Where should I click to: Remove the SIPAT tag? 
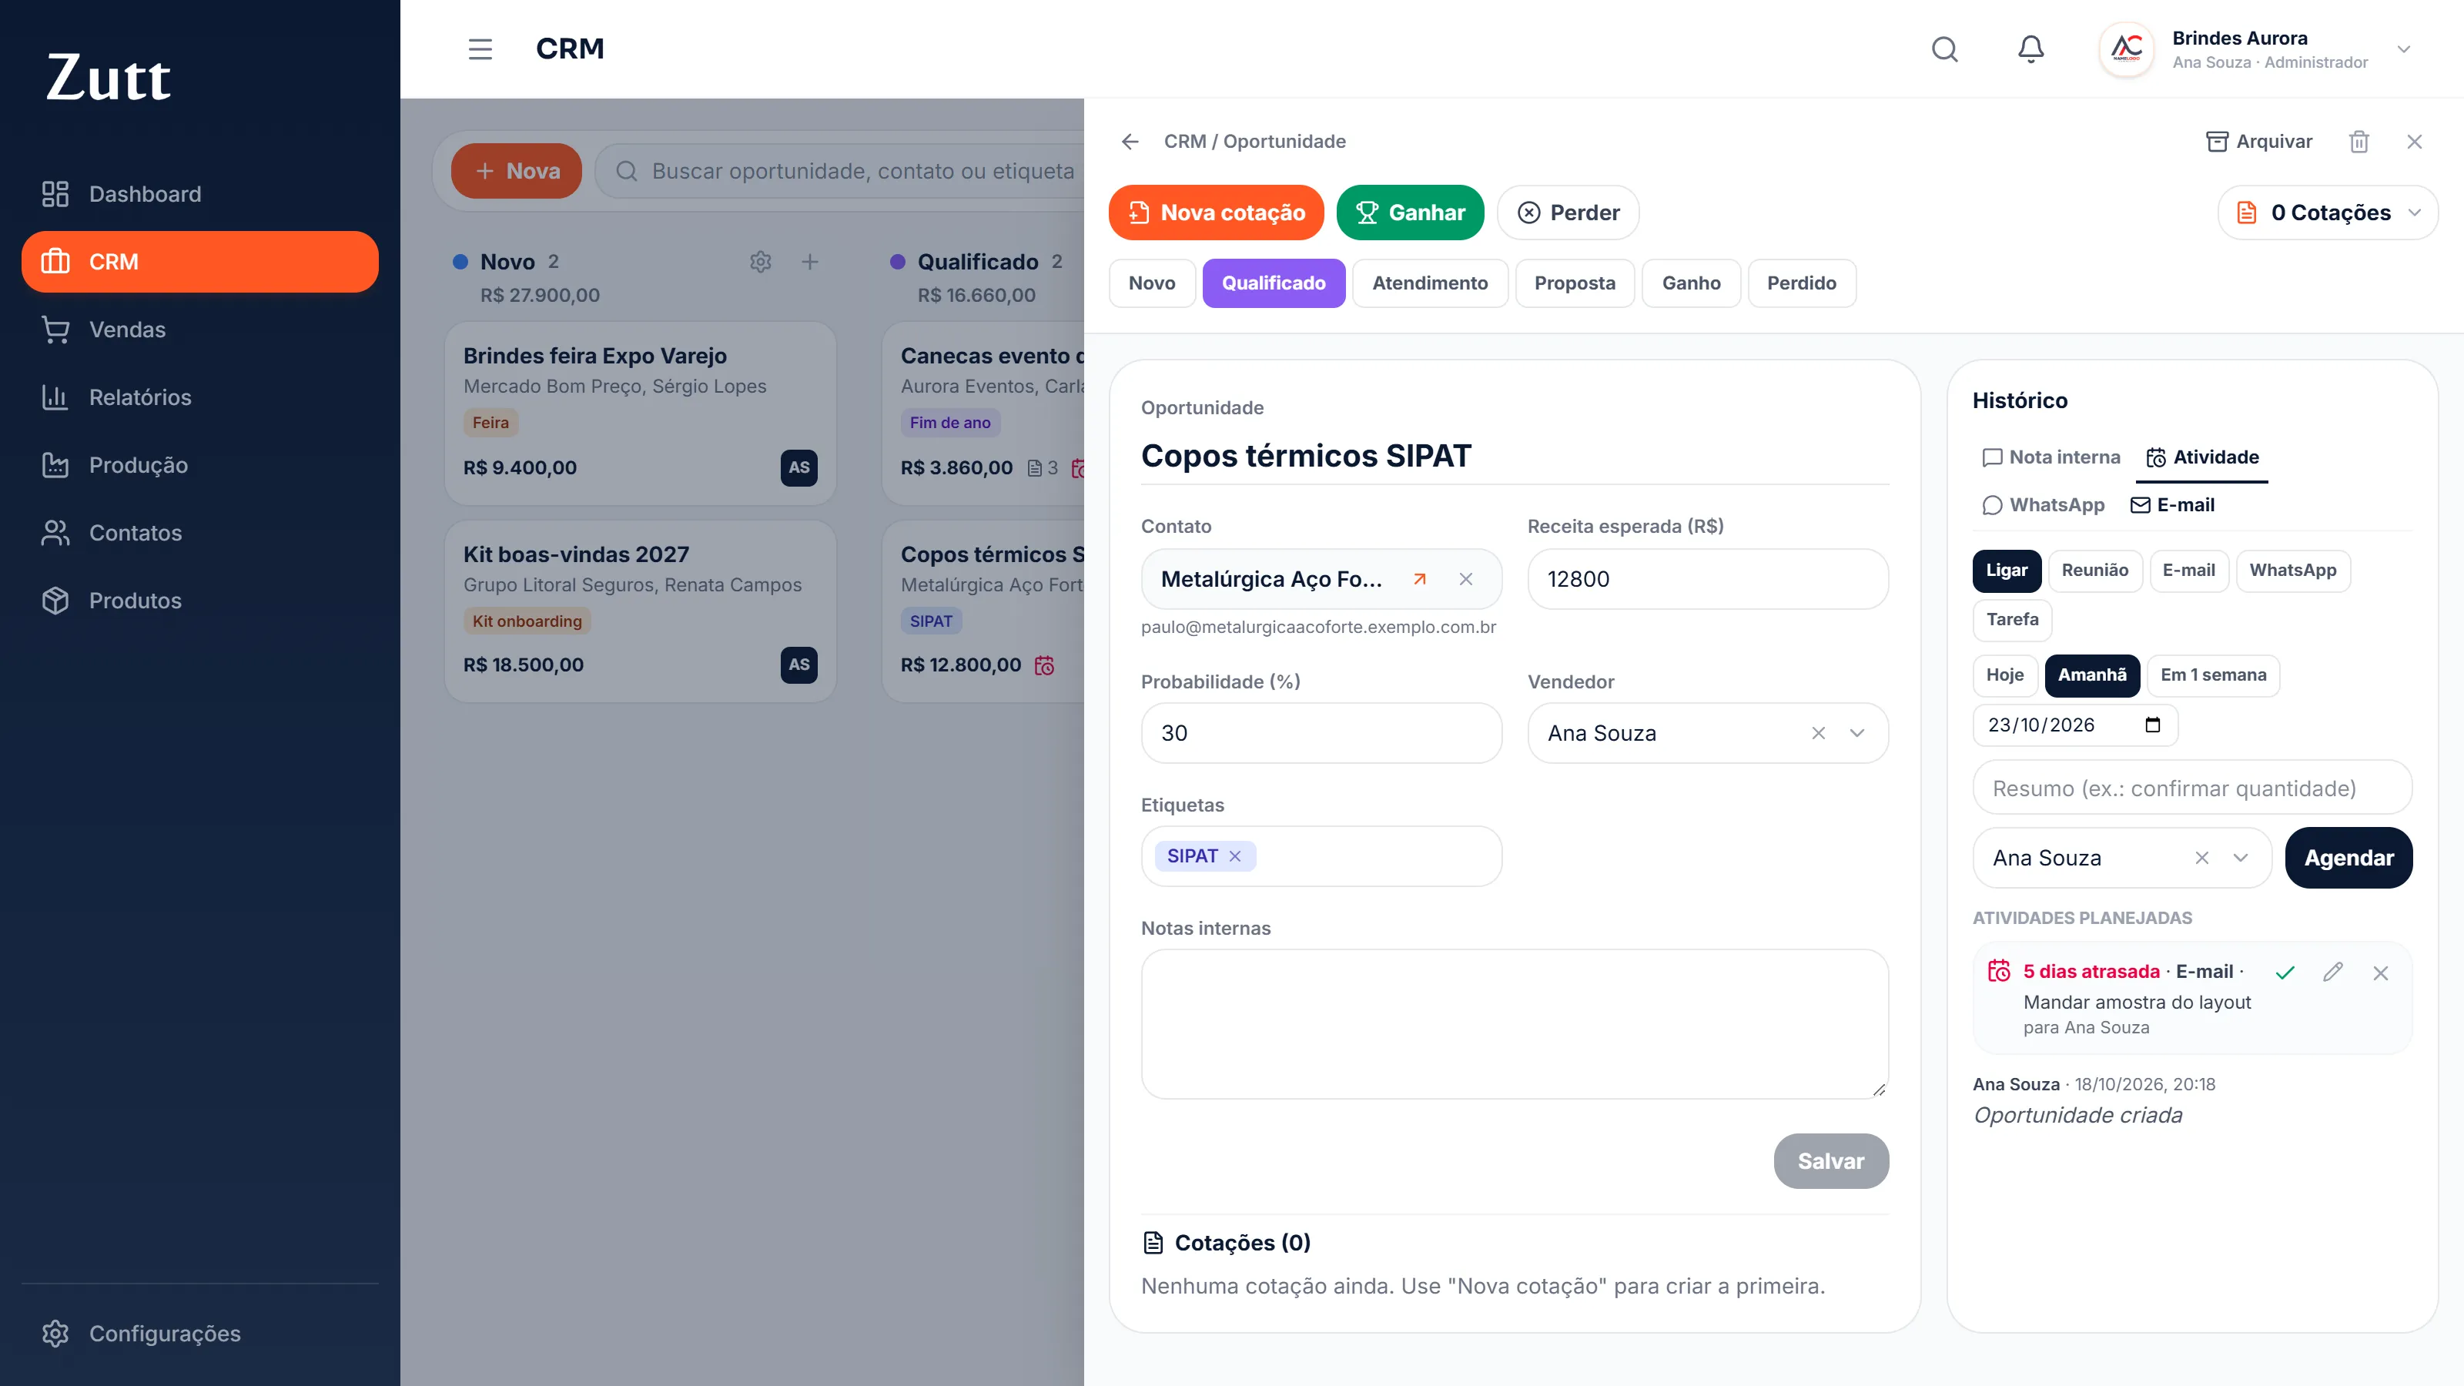[1235, 856]
